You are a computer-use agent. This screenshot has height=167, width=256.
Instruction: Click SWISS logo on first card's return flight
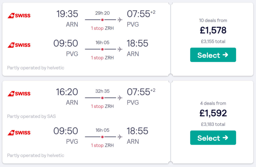pyautogui.click(x=19, y=45)
